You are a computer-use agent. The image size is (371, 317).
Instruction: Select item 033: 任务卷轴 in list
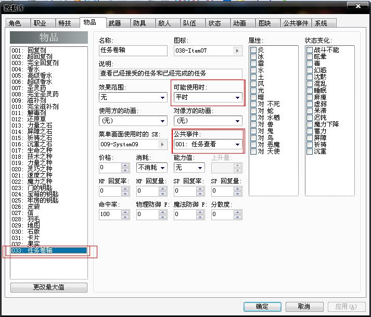(49, 250)
